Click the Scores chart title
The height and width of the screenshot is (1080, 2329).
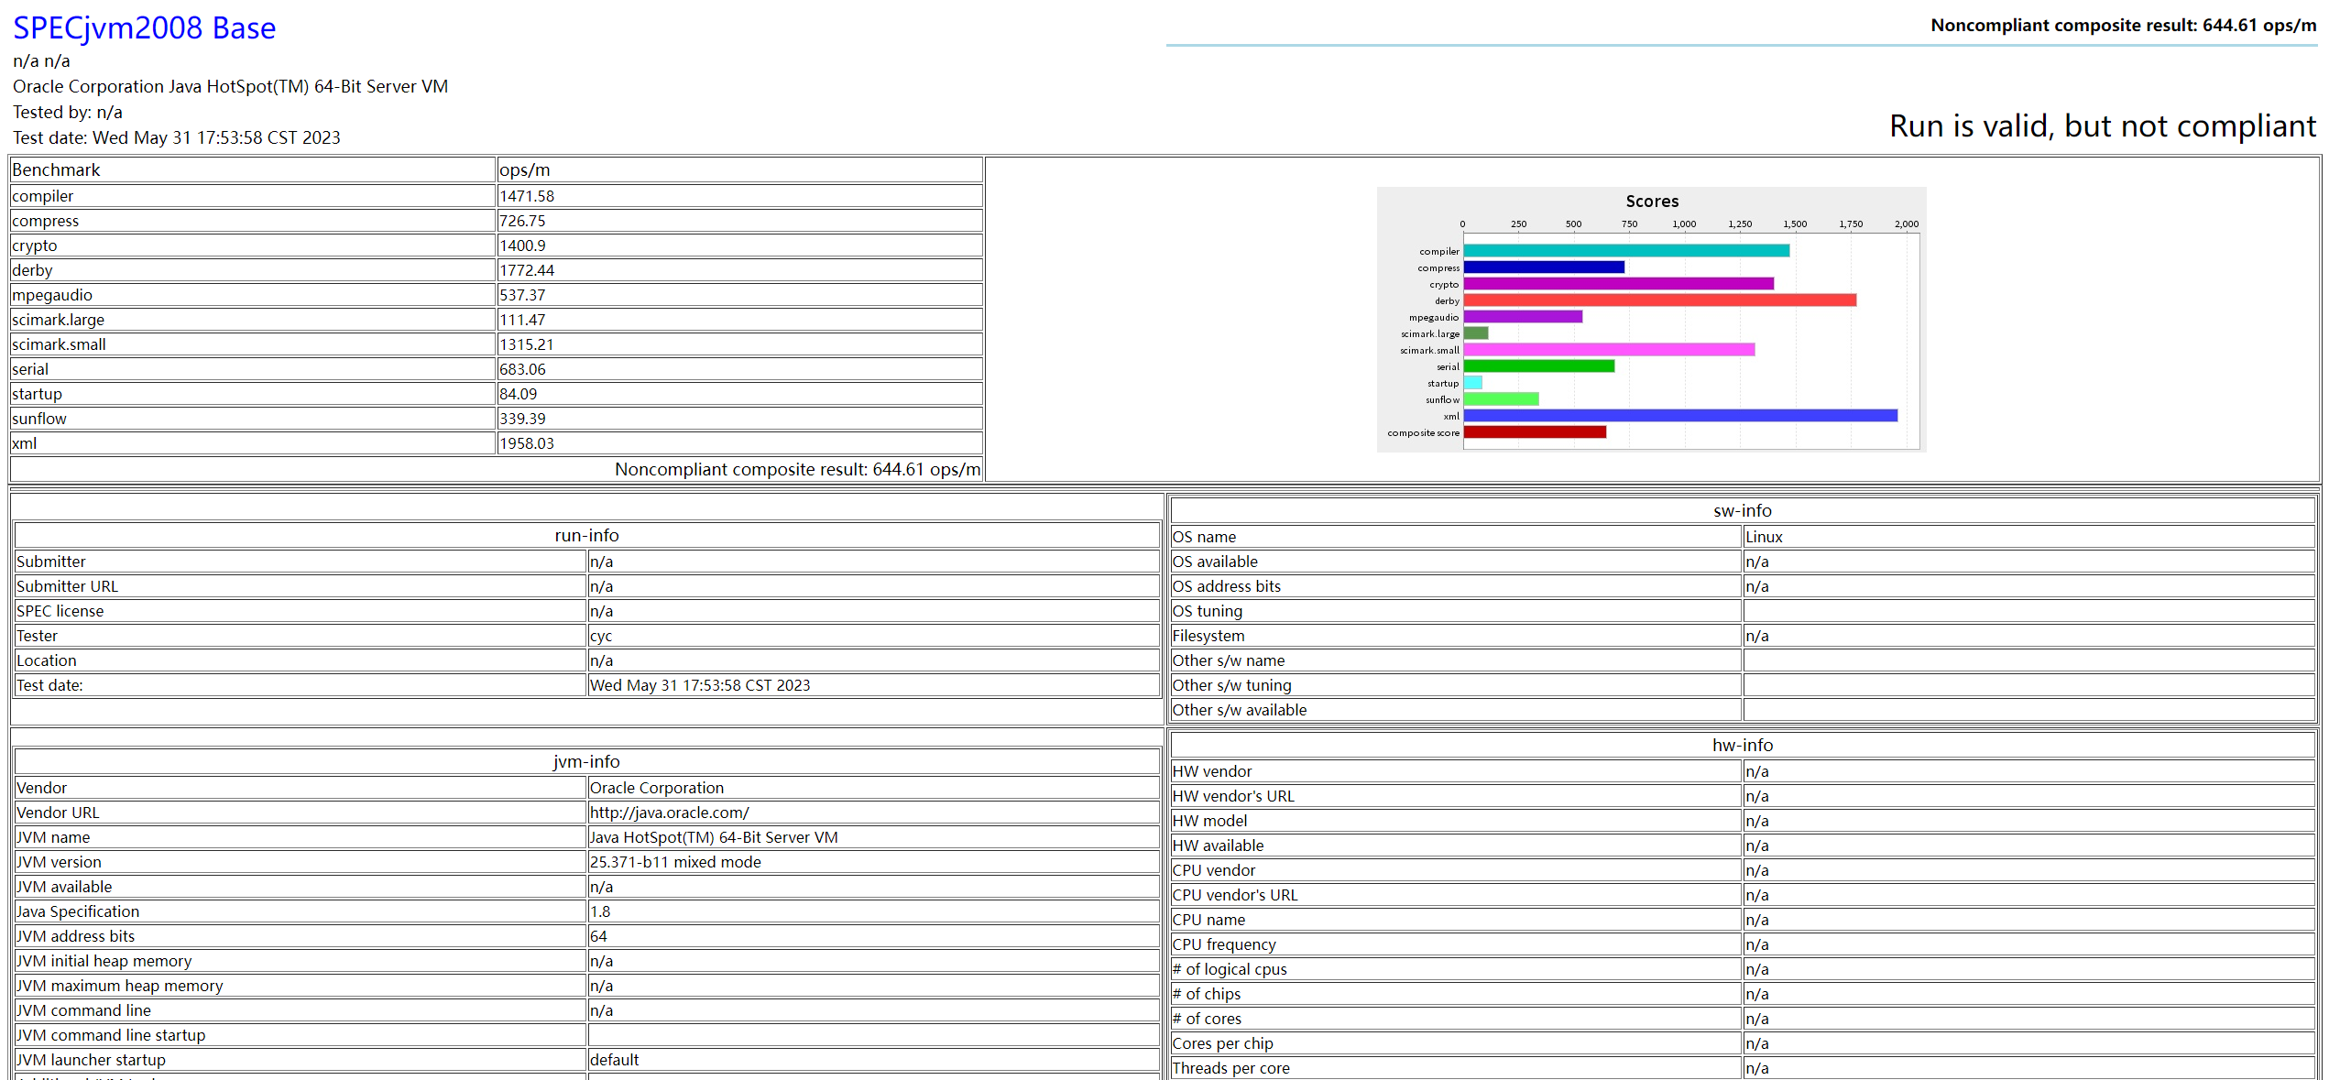[x=1651, y=202]
